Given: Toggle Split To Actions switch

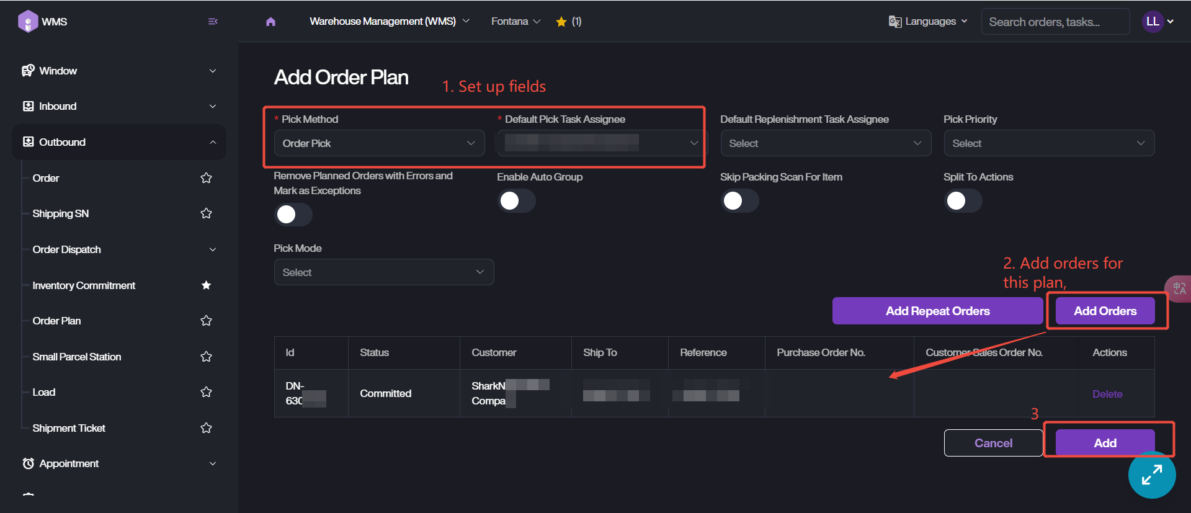Looking at the screenshot, I should pos(963,200).
